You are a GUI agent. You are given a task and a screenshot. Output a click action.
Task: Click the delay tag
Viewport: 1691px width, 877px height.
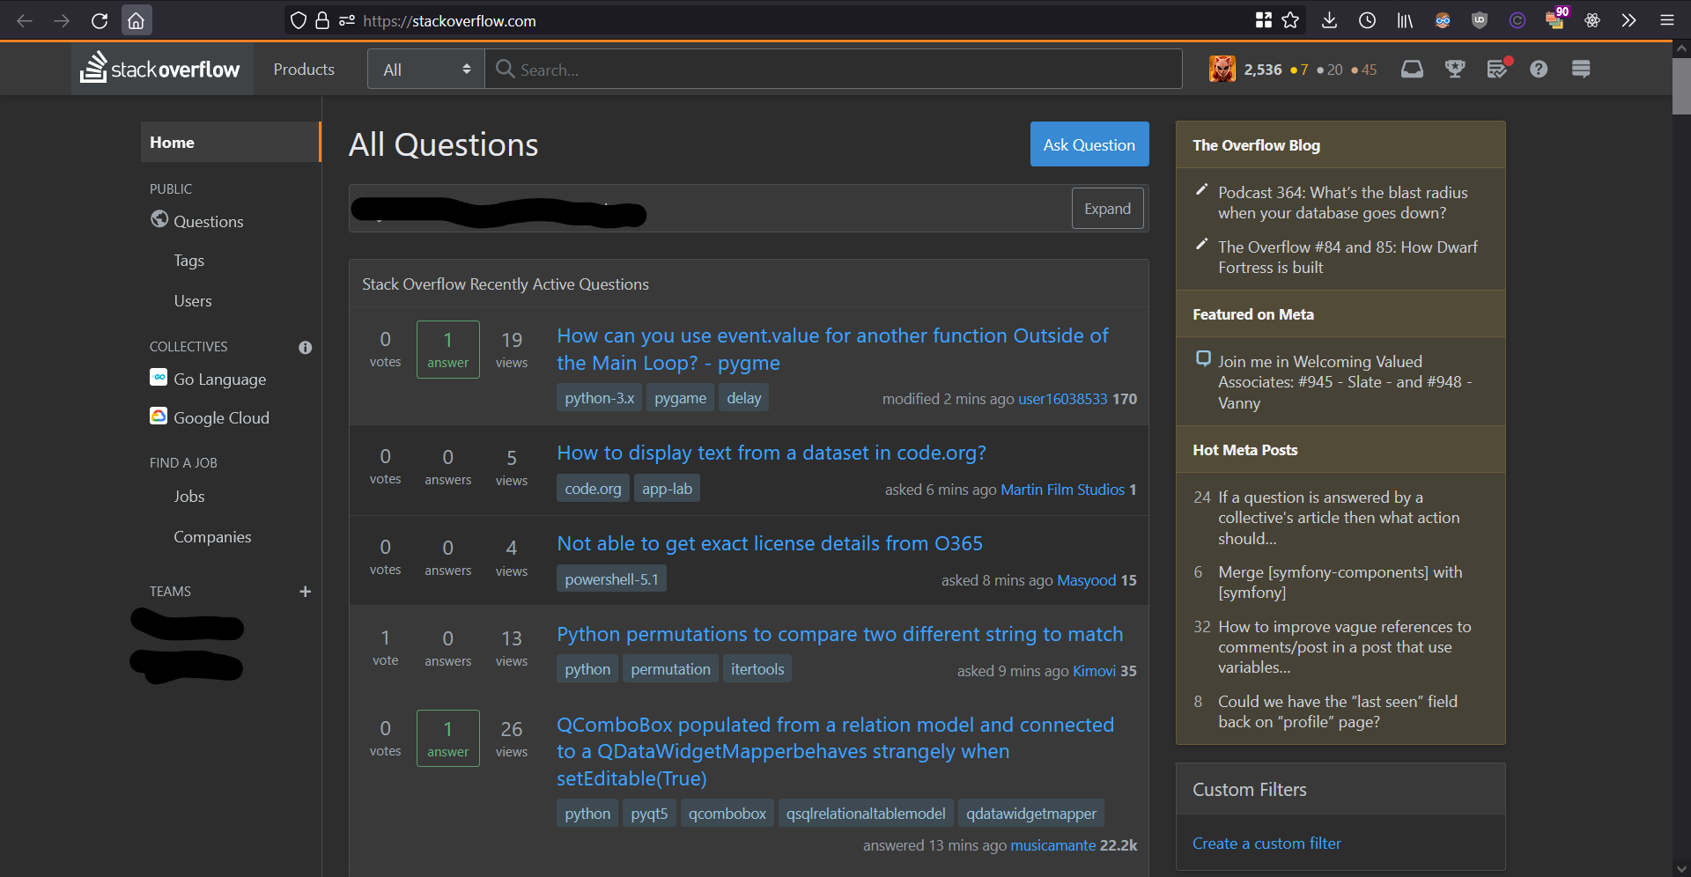743,398
